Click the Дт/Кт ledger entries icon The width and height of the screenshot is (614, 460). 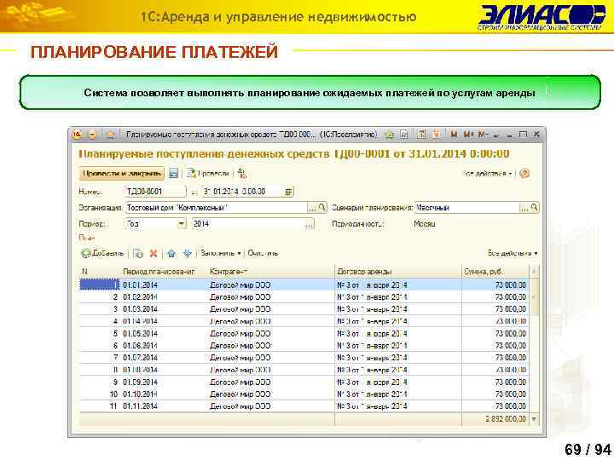click(x=242, y=173)
